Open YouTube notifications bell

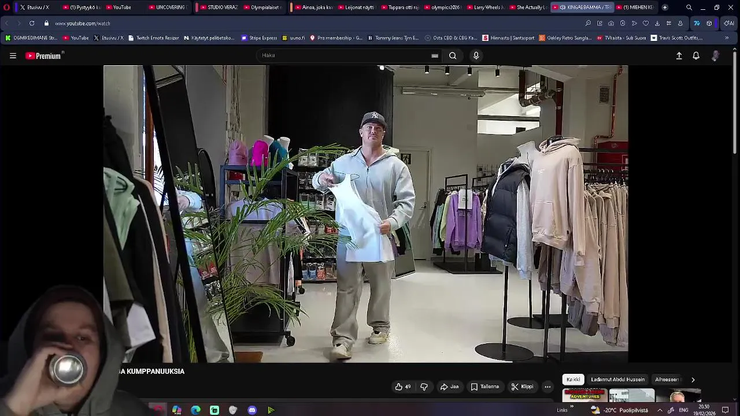(x=696, y=55)
